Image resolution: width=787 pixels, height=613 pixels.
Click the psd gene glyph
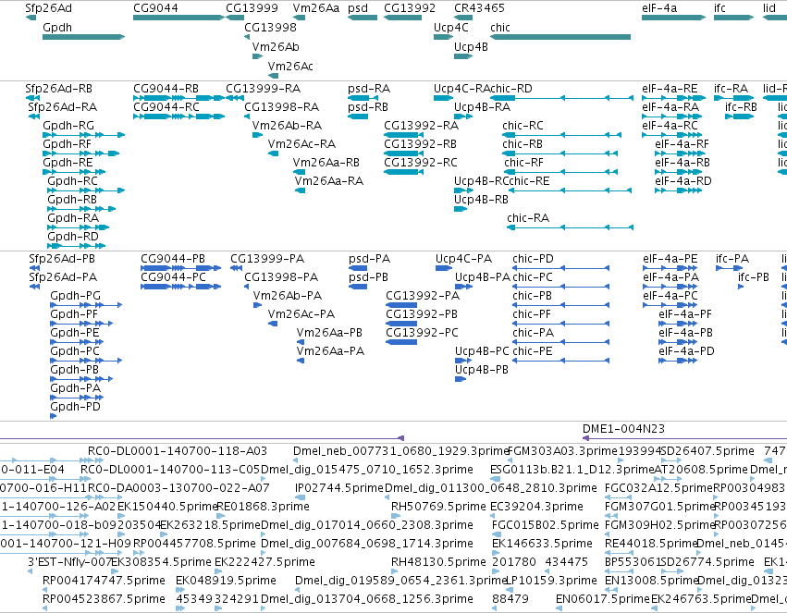363,18
